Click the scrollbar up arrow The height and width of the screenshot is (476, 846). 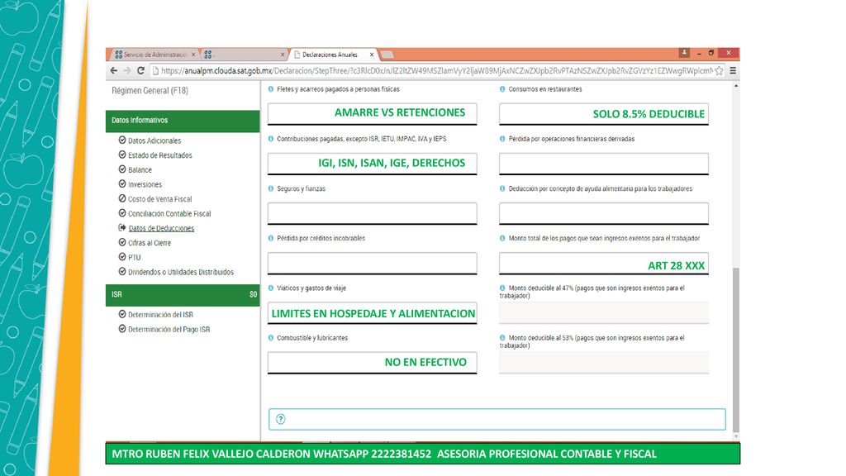(736, 86)
